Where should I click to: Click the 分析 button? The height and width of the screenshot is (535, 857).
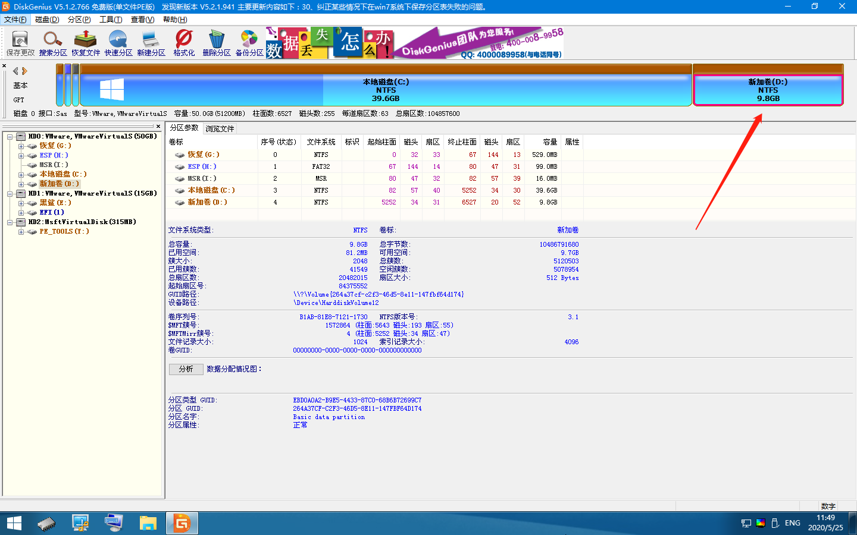[x=186, y=369]
